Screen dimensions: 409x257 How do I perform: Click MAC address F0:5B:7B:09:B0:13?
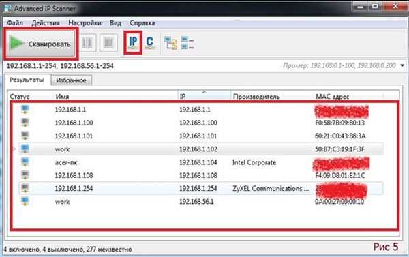340,123
